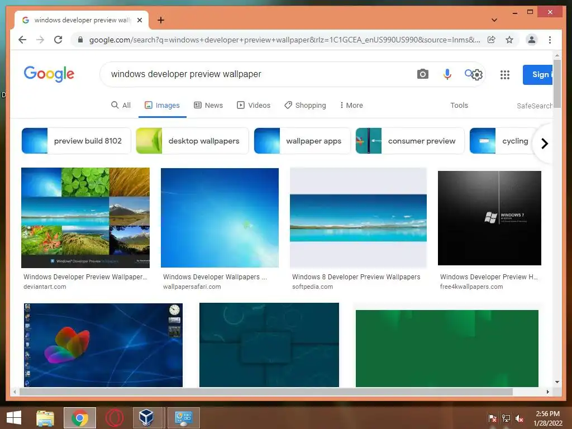Click the horizontal scrollbar thumb
Image resolution: width=572 pixels, height=429 pixels.
pyautogui.click(x=266, y=392)
